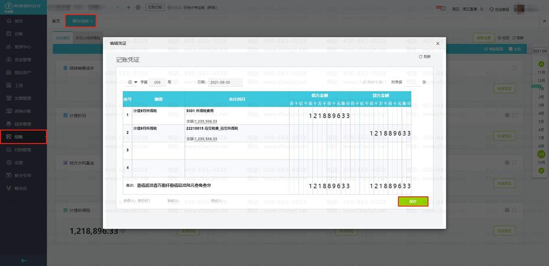Tick the 地方水利基金 card checkbox
Image resolution: width=549 pixels, height=266 pixels.
click(514, 163)
